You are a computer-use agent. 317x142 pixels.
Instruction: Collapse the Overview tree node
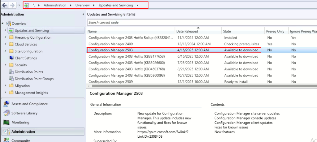tap(2, 23)
